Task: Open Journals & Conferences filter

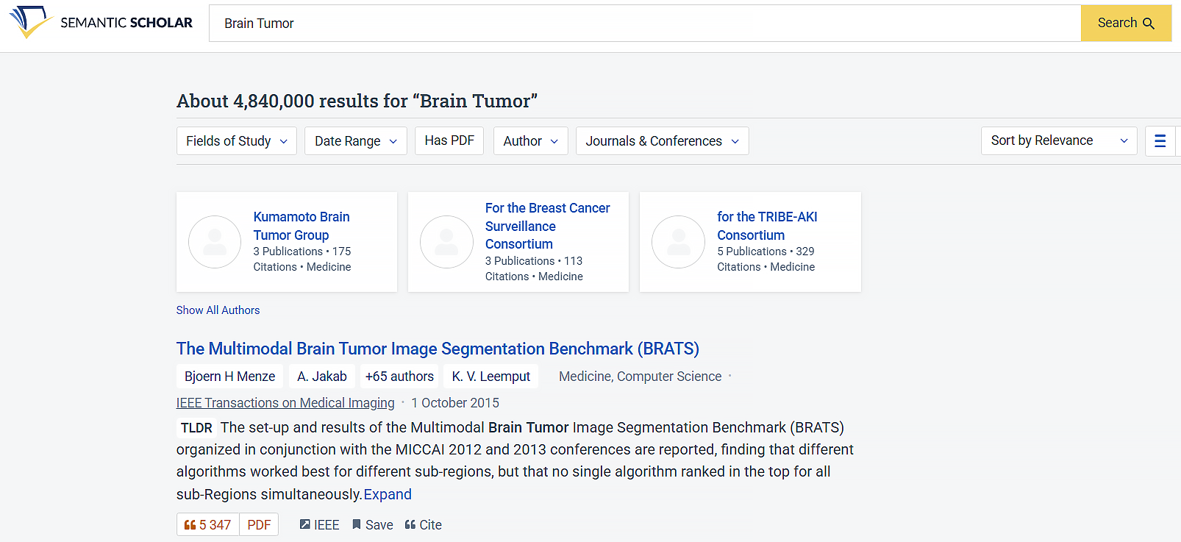Action: (662, 141)
